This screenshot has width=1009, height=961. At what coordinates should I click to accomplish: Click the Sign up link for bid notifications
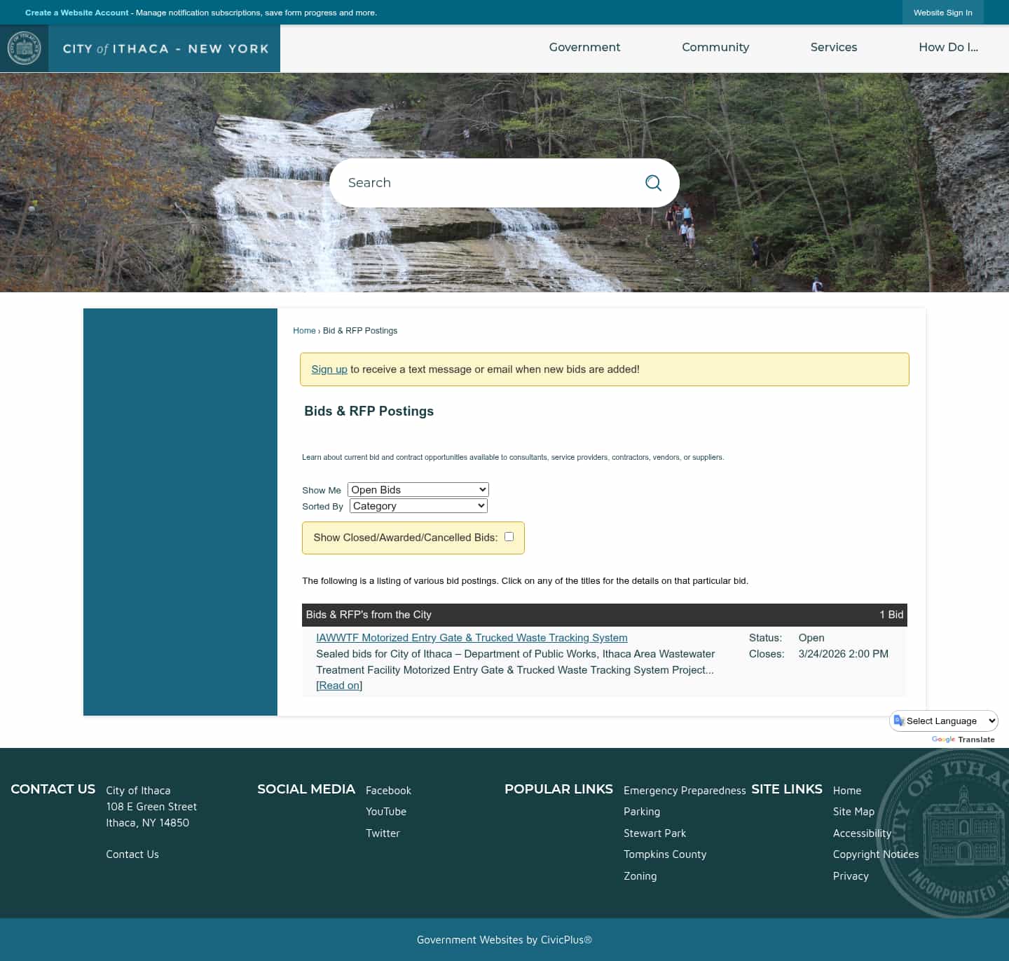(329, 369)
